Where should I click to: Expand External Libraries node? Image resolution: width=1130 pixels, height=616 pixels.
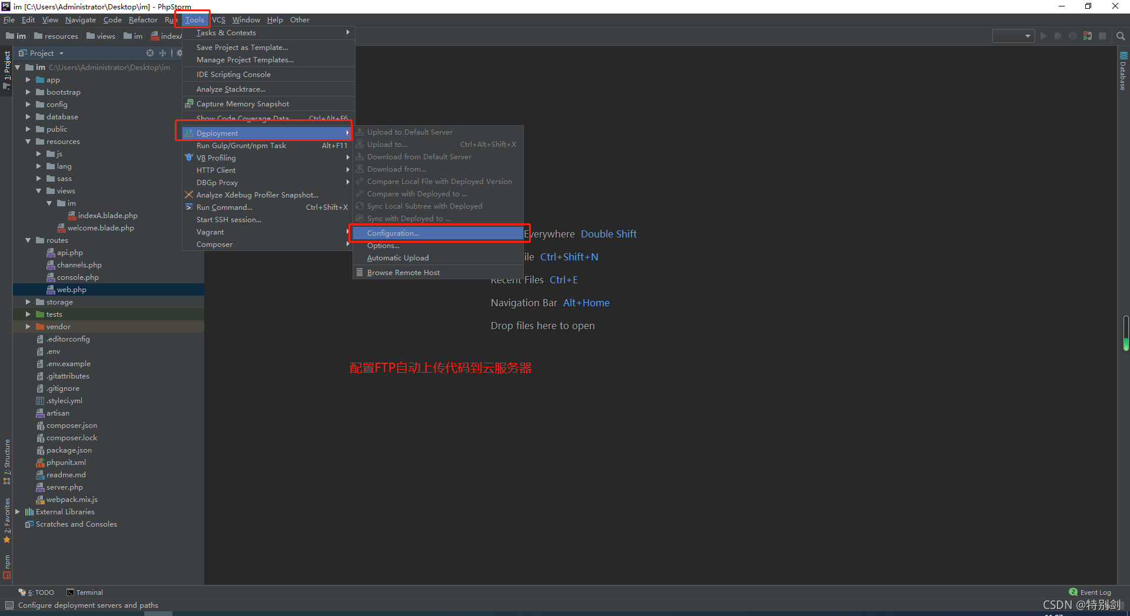tap(17, 512)
